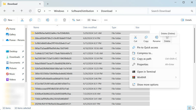Open Downloads in the sidebar
This screenshot has height=110, width=196.
tap(15, 57)
